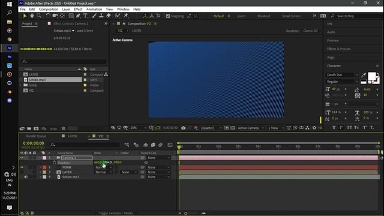
Task: Toggle Motion Blur switch icon in timeline
Action: click(160, 145)
